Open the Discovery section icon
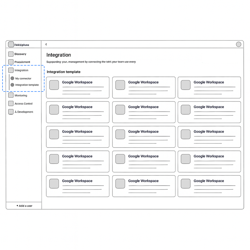250x250 pixels. [x=11, y=54]
